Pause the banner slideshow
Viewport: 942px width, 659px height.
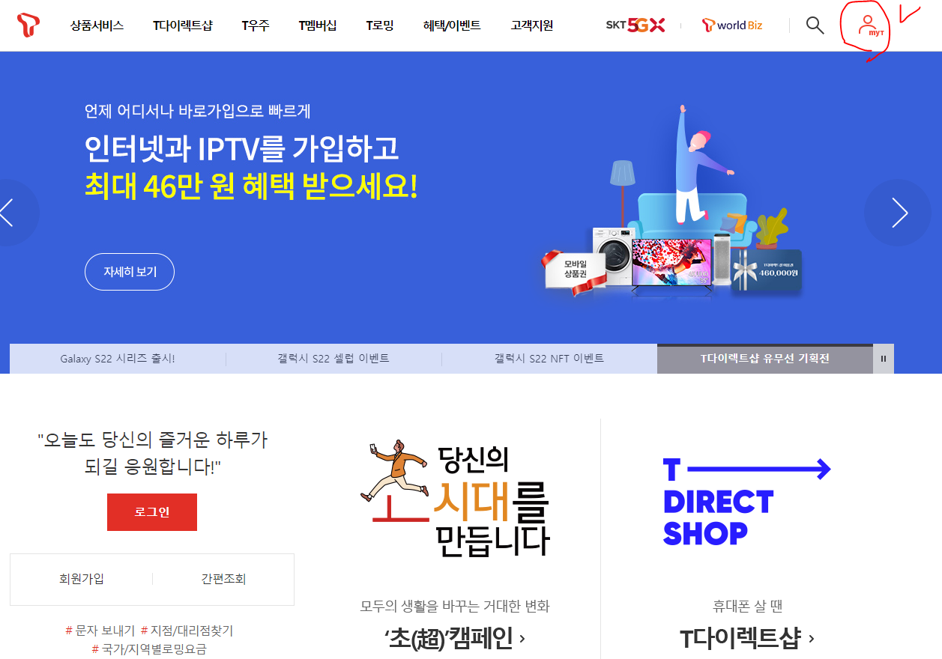(x=884, y=359)
